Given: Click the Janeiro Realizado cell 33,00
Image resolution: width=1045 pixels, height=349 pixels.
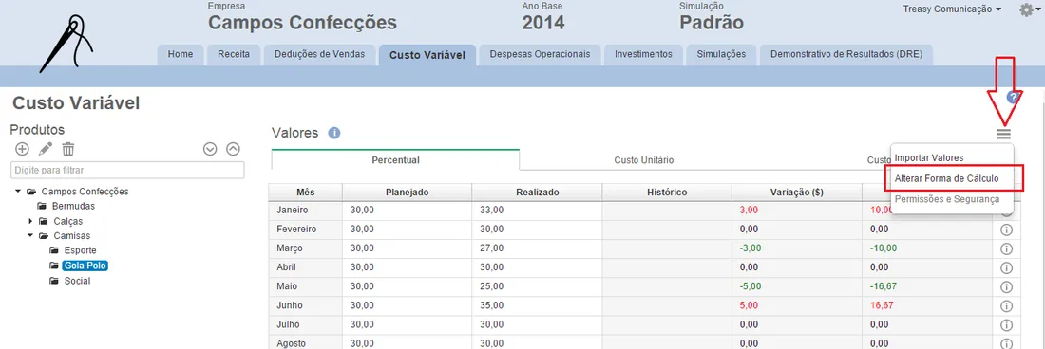Looking at the screenshot, I should [x=537, y=211].
